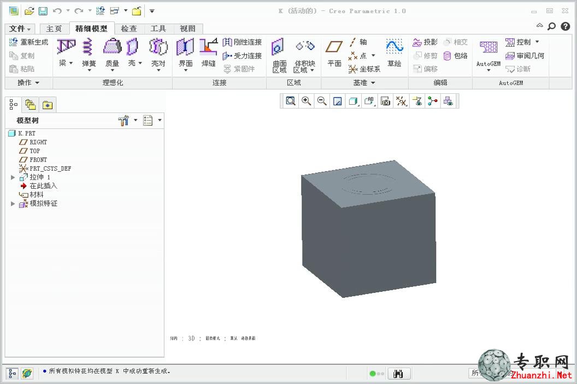This screenshot has width=577, height=384.
Task: Click the 体积块区域 volume region tool
Action: [305, 56]
